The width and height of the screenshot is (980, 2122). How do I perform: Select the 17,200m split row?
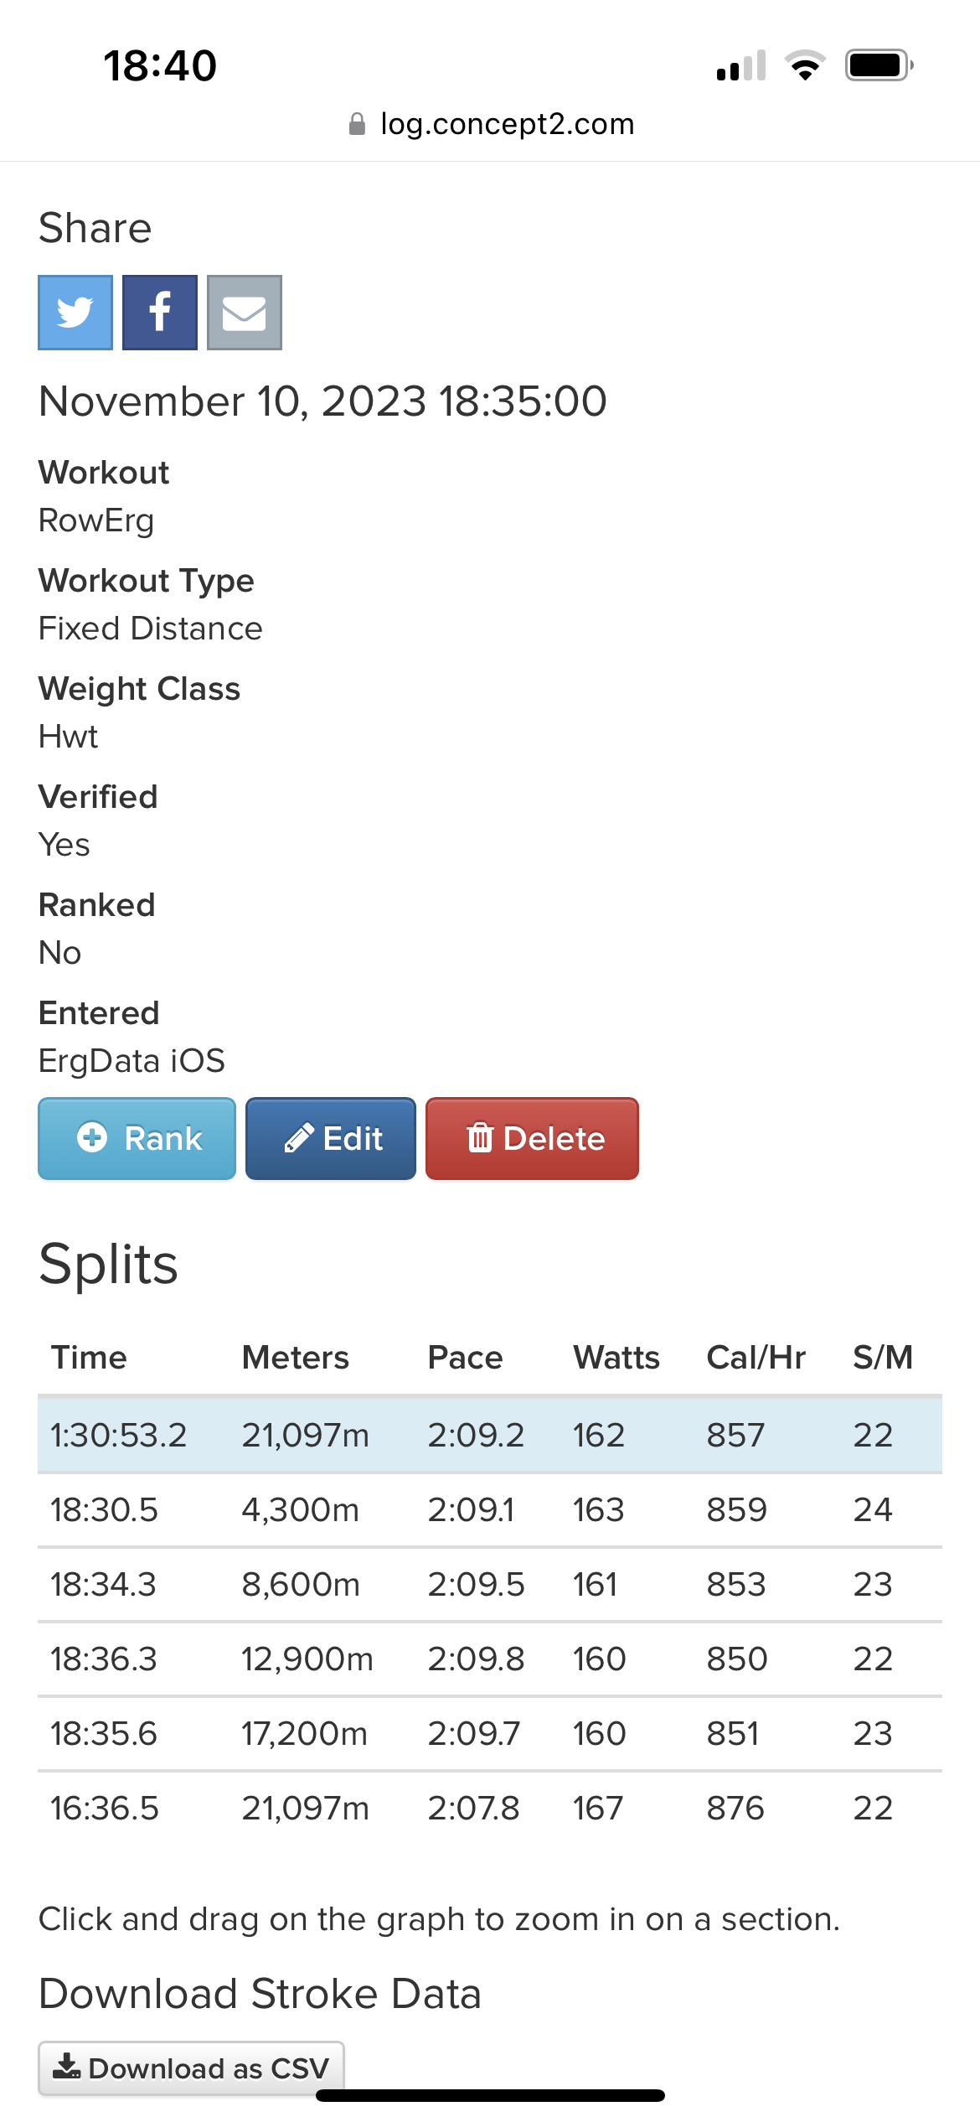(490, 1733)
